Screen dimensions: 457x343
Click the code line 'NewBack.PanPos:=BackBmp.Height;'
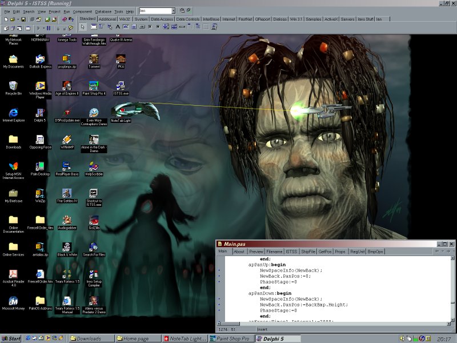(304, 305)
